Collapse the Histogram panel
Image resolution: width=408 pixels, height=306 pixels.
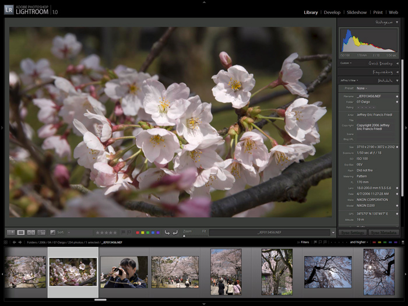tap(397, 22)
